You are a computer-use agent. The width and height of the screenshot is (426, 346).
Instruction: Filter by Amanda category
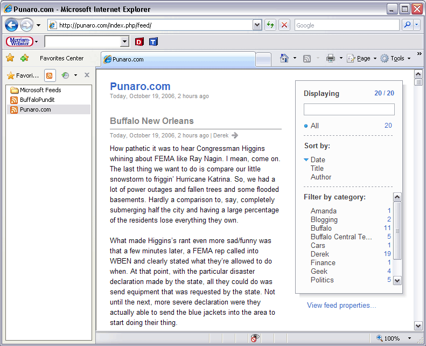point(323,211)
